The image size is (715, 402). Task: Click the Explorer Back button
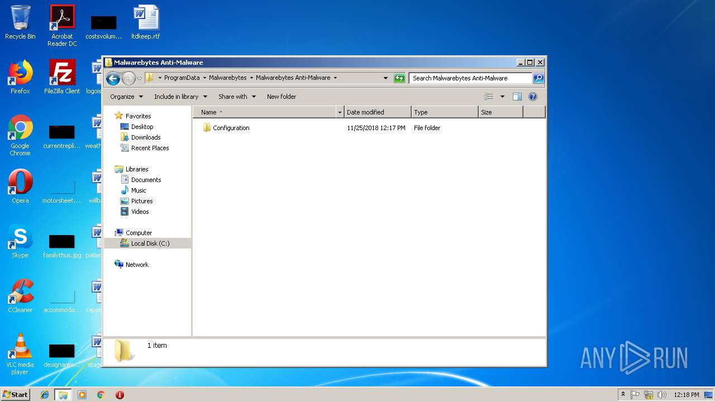tap(113, 78)
